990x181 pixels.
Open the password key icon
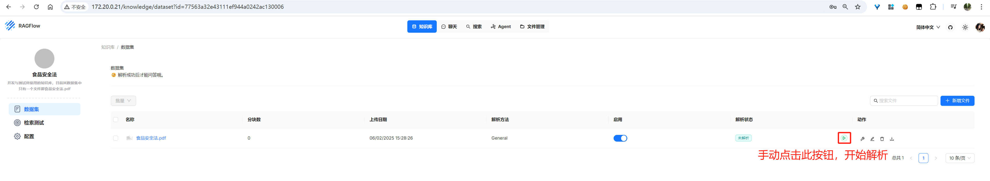coord(833,7)
